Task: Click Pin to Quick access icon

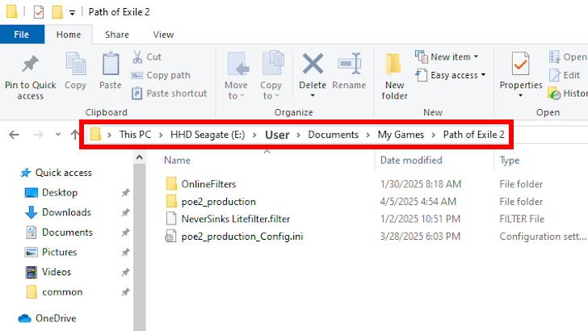Action: (31, 65)
